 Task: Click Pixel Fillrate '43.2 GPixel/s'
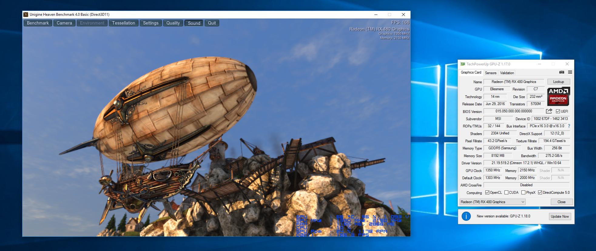pyautogui.click(x=497, y=141)
